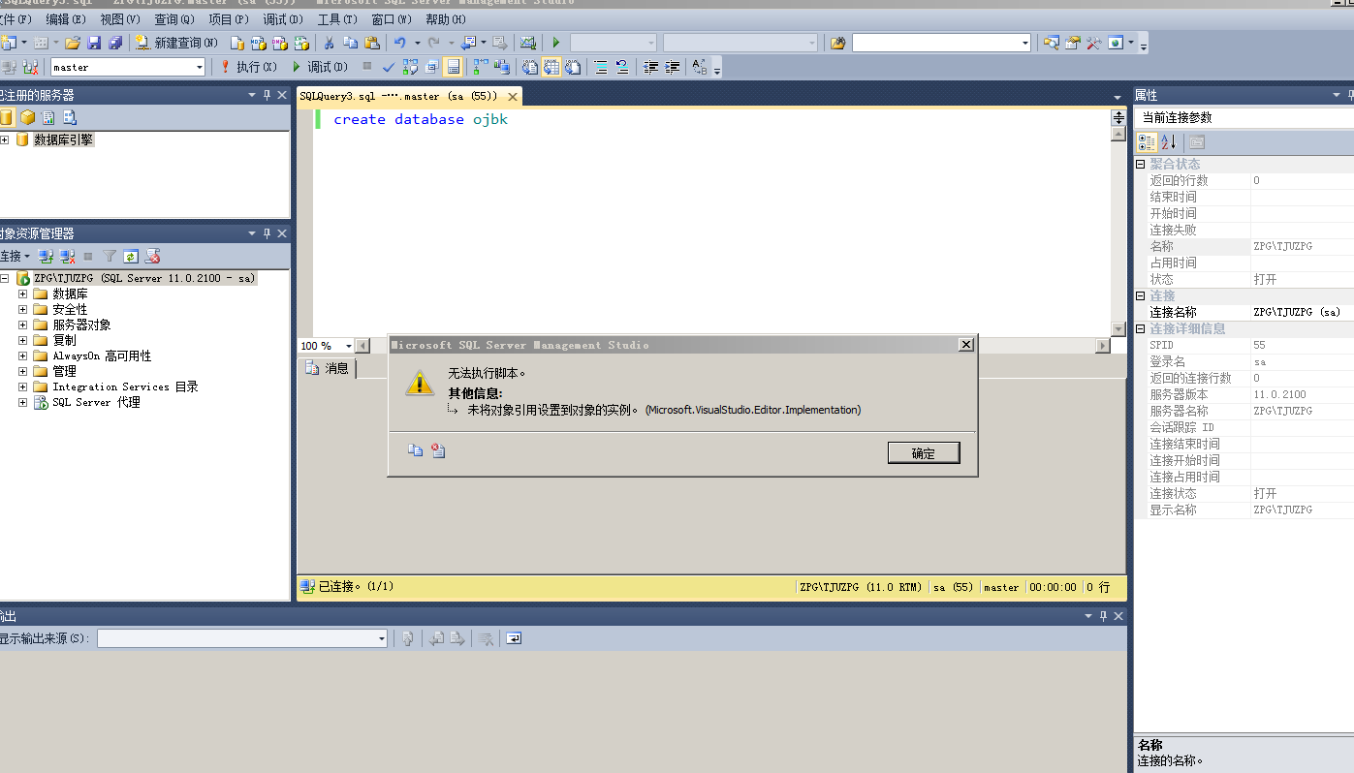The image size is (1354, 773).
Task: Select Results to File icon
Action: (x=573, y=67)
